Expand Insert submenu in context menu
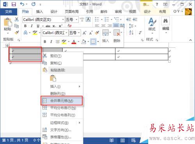195x144 pixels. tap(80, 87)
